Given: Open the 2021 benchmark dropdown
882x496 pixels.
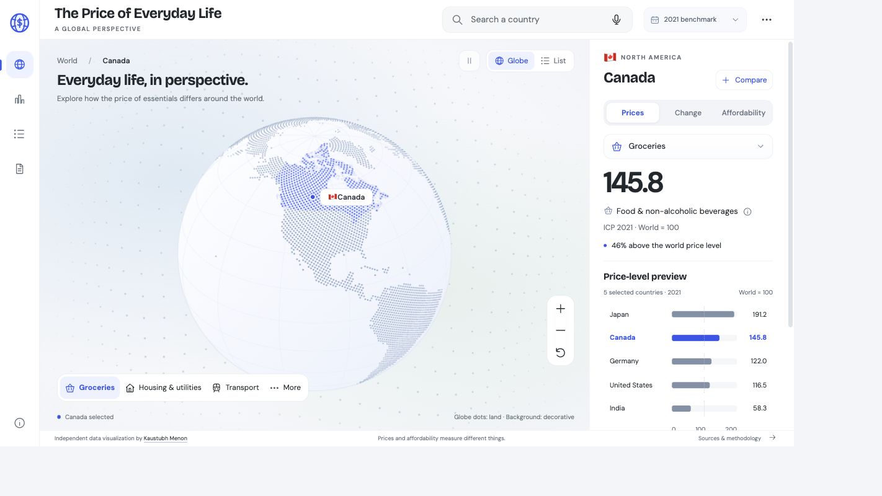Looking at the screenshot, I should coord(695,20).
